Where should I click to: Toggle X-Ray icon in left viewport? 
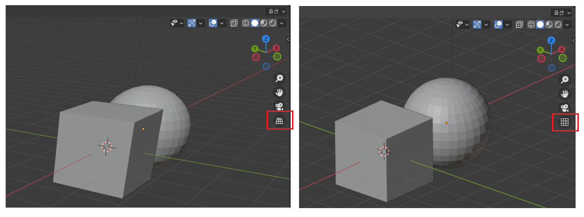[x=234, y=23]
